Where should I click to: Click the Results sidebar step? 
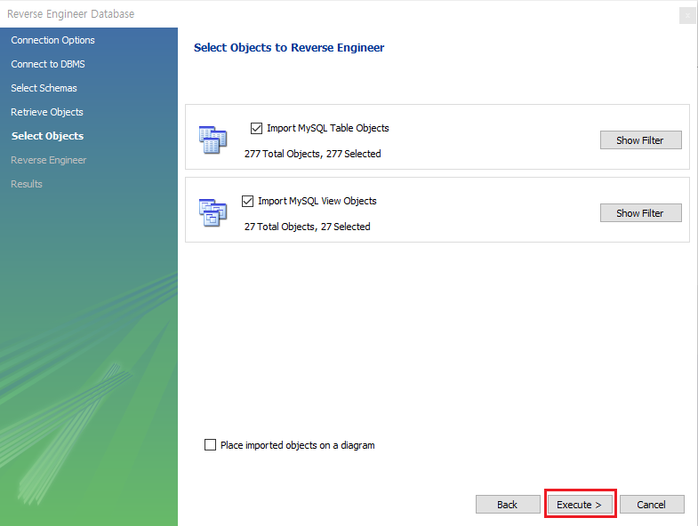click(27, 184)
